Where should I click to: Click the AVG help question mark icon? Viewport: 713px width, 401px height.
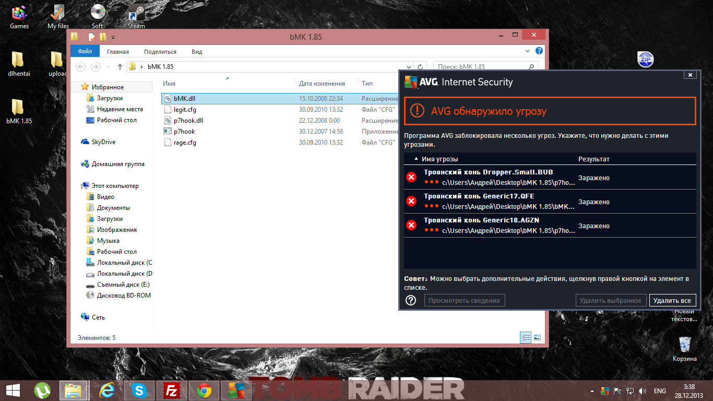(411, 300)
